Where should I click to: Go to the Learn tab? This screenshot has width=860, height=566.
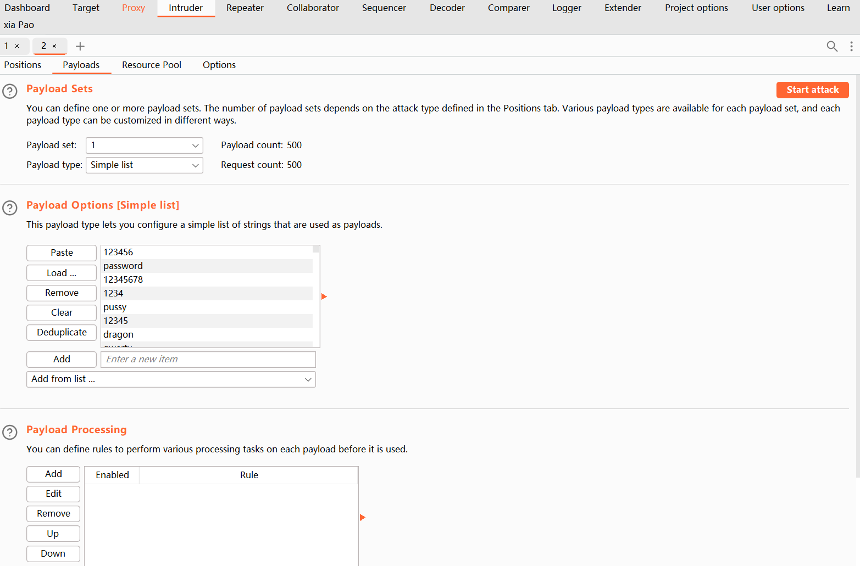click(x=838, y=8)
